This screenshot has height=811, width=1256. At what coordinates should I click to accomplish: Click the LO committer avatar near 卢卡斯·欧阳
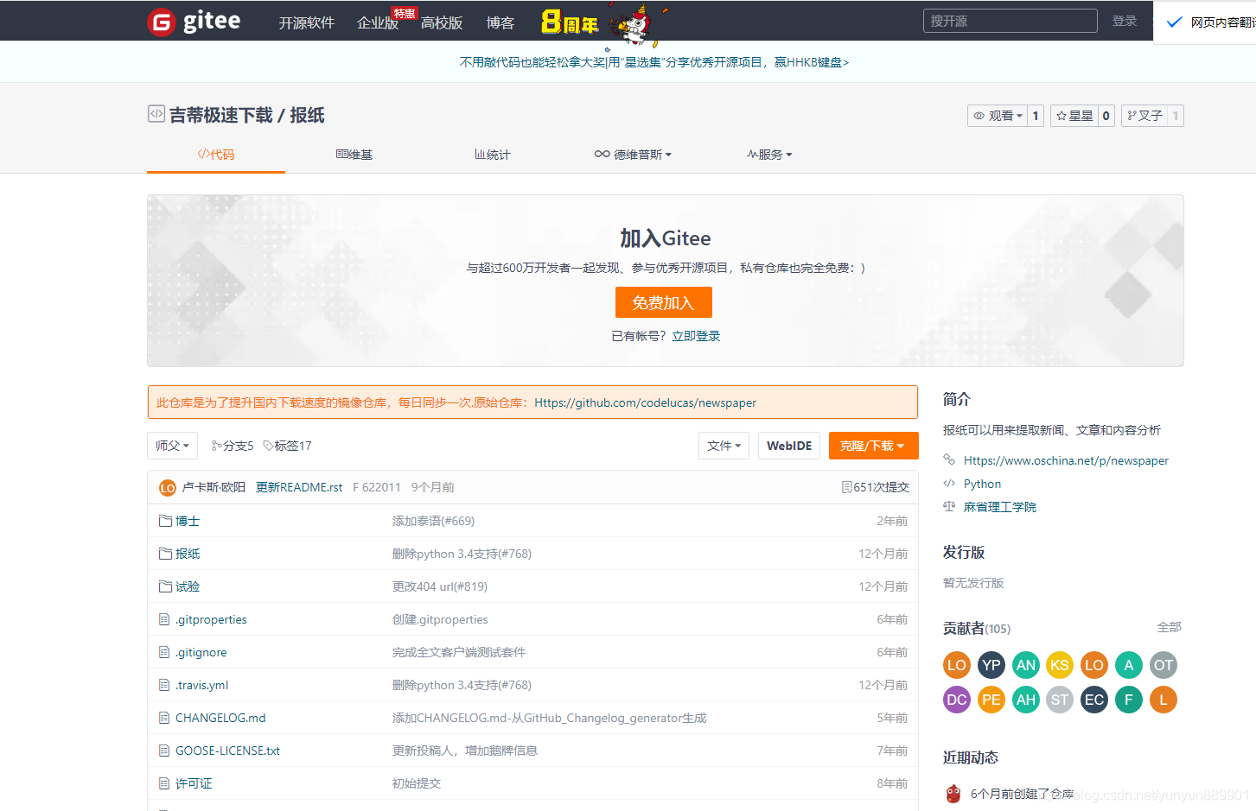click(x=168, y=488)
